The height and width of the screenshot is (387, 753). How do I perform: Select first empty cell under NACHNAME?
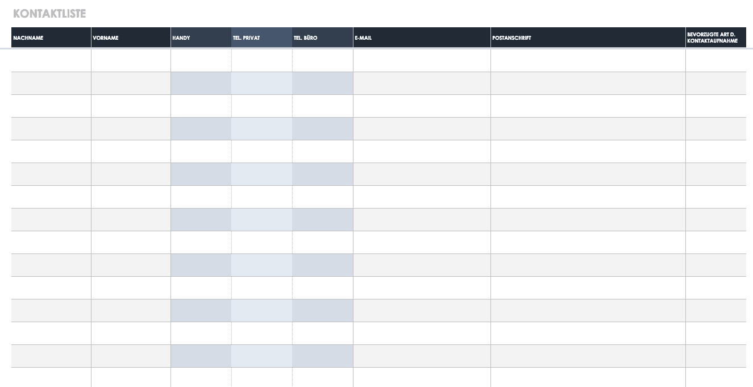point(51,61)
